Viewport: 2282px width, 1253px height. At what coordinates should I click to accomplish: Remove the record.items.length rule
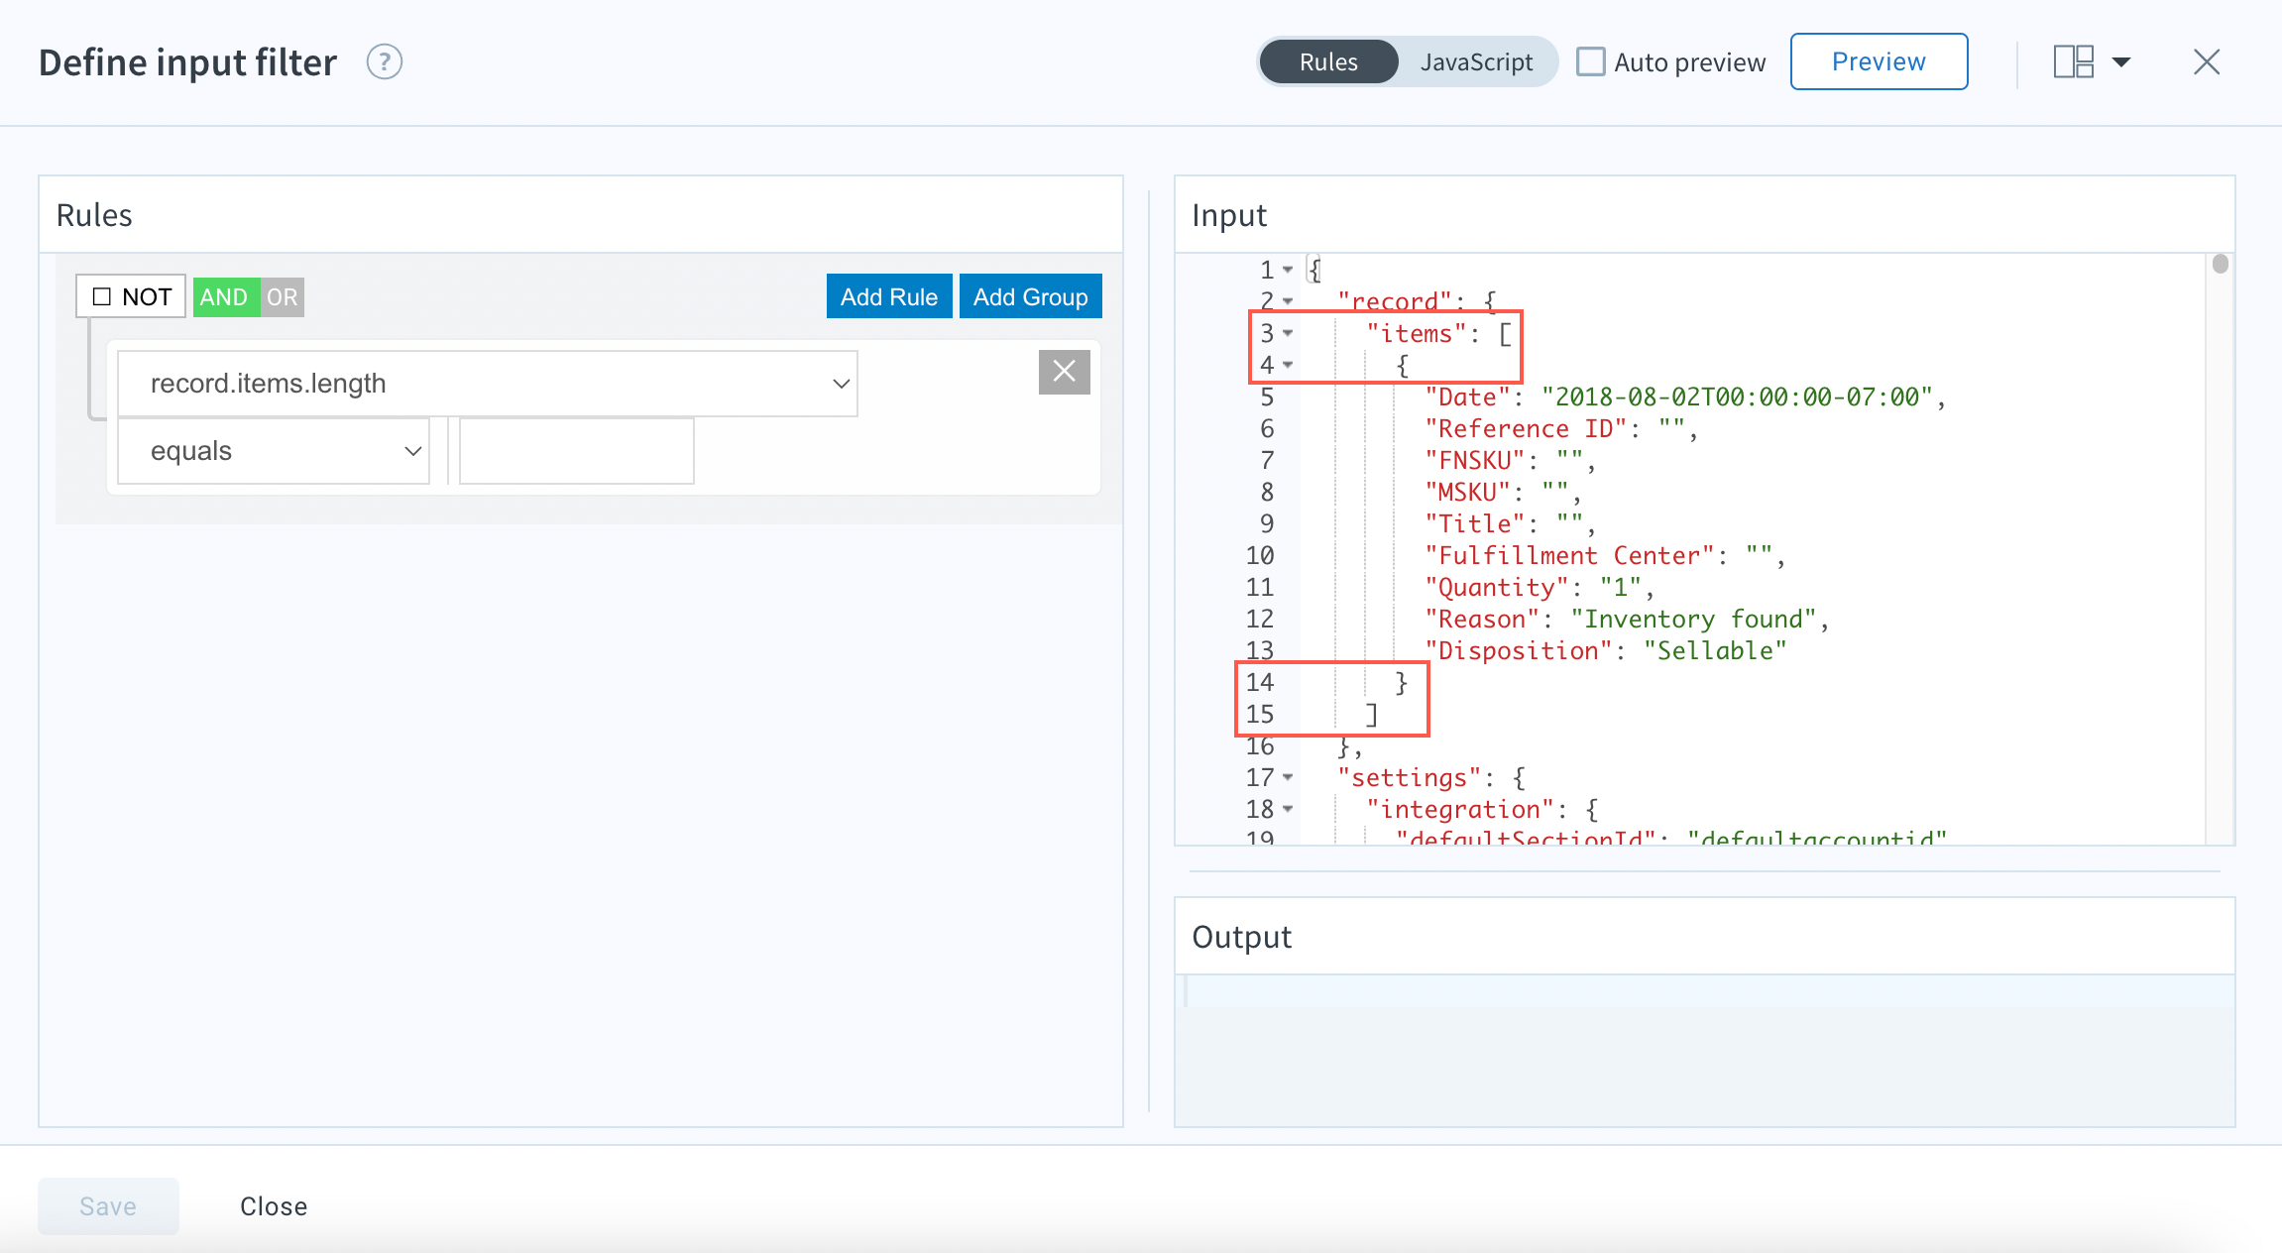[x=1064, y=372]
